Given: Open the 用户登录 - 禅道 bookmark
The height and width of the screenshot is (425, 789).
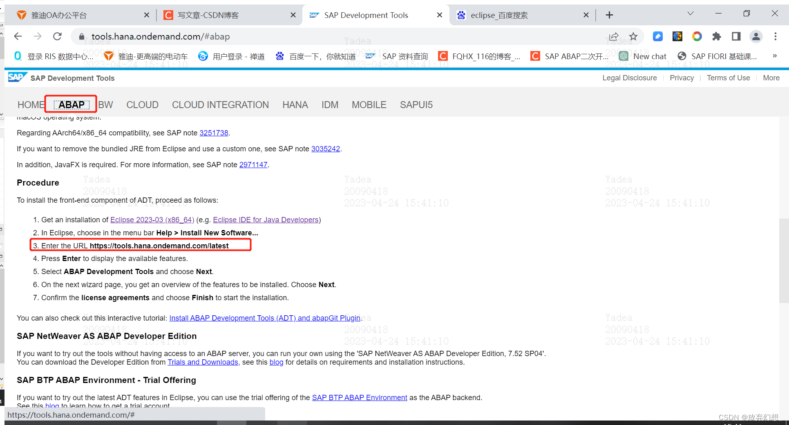Looking at the screenshot, I should coord(231,56).
